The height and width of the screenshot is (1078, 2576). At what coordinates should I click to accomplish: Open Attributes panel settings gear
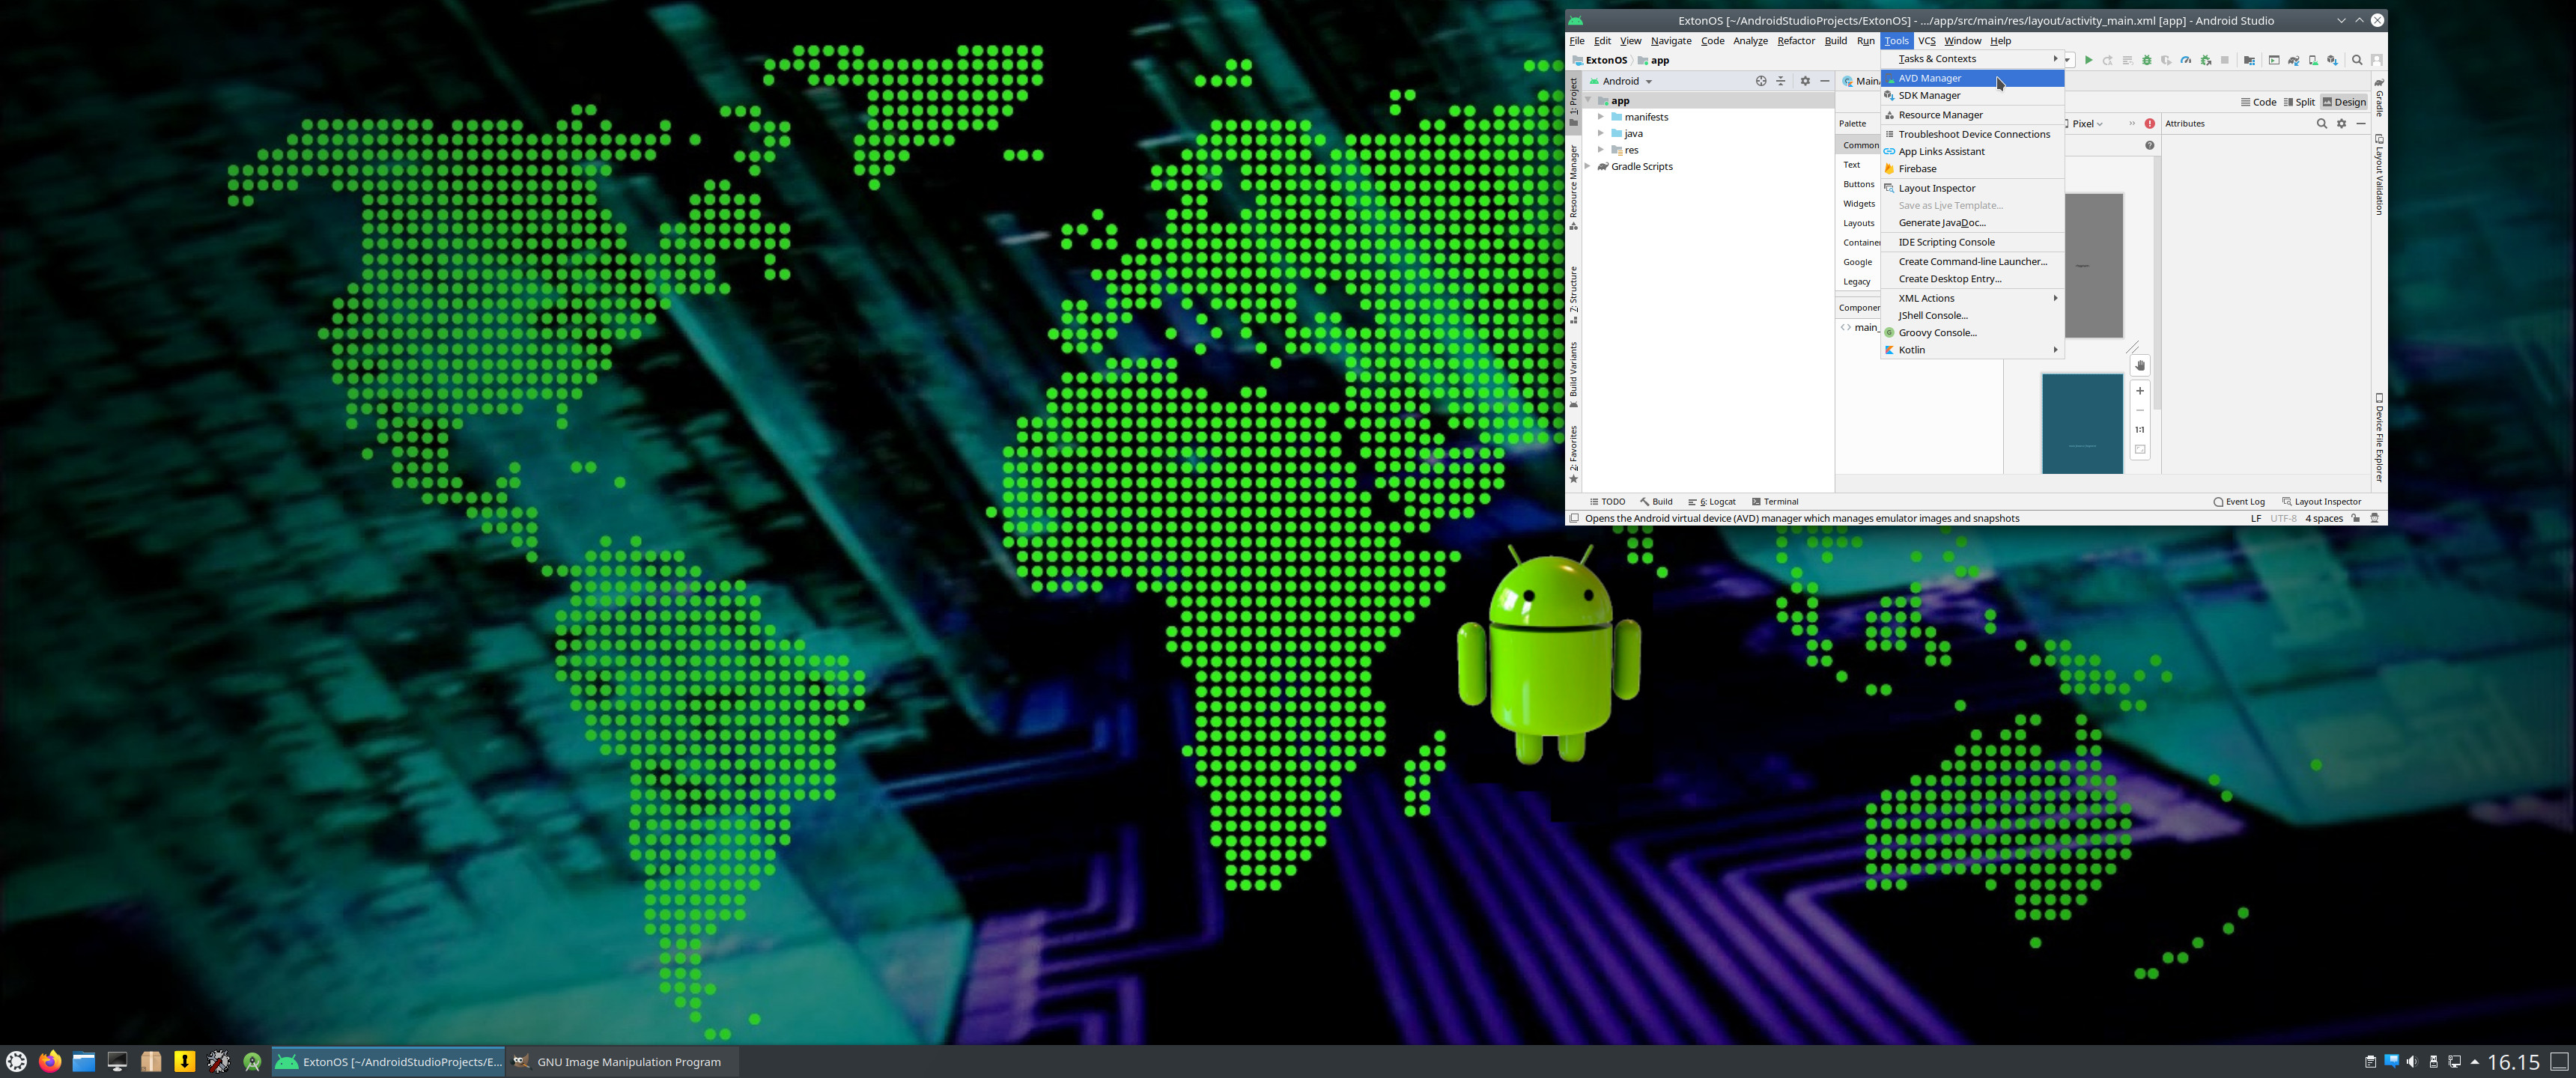coord(2342,124)
